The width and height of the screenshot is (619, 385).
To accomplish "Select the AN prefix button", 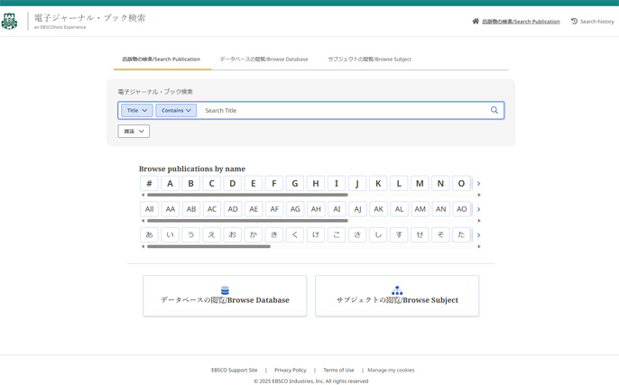I will [x=440, y=209].
